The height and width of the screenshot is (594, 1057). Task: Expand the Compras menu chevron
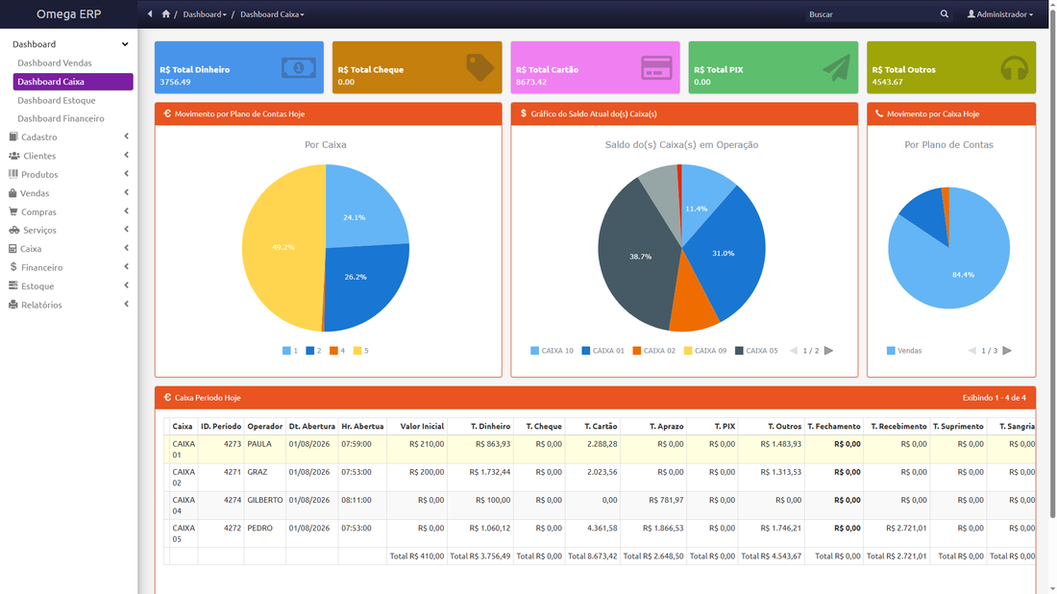click(126, 211)
